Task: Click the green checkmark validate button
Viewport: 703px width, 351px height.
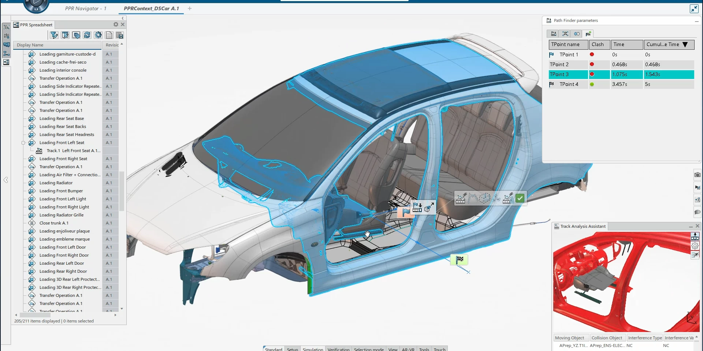Action: click(x=520, y=199)
